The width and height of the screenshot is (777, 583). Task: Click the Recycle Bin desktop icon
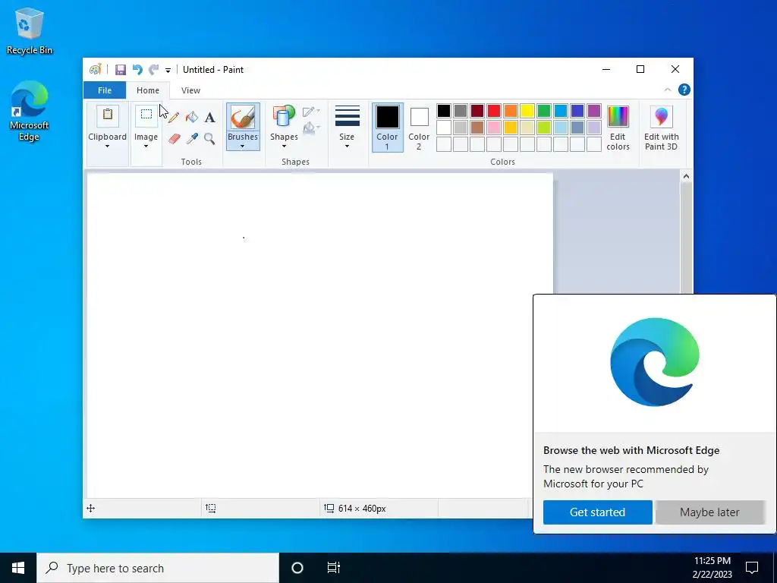(x=30, y=30)
